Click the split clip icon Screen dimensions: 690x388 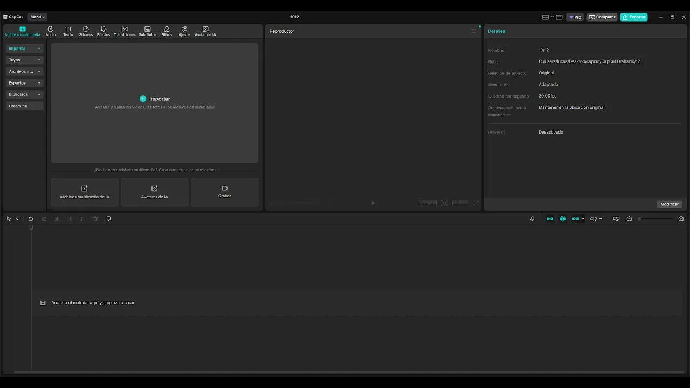(x=57, y=219)
